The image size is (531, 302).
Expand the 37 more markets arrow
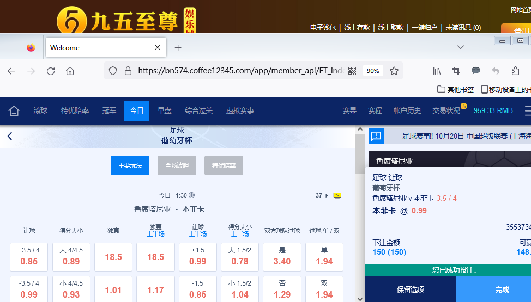[x=327, y=195]
